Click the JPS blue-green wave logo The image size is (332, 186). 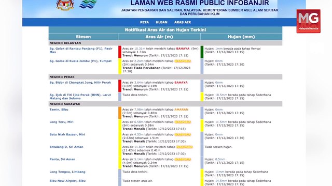pyautogui.click(x=88, y=4)
